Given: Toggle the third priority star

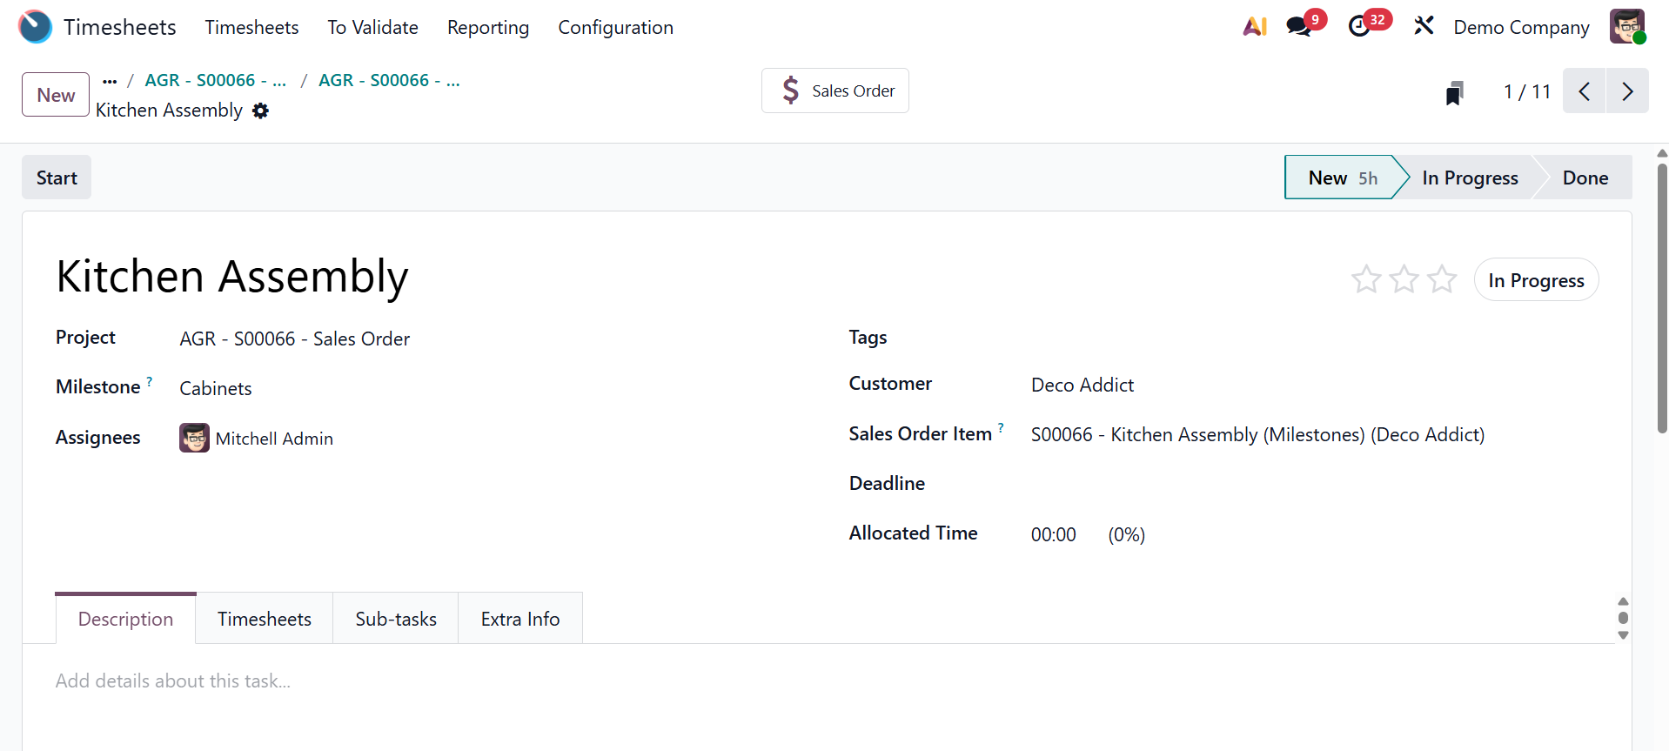Looking at the screenshot, I should (x=1442, y=279).
